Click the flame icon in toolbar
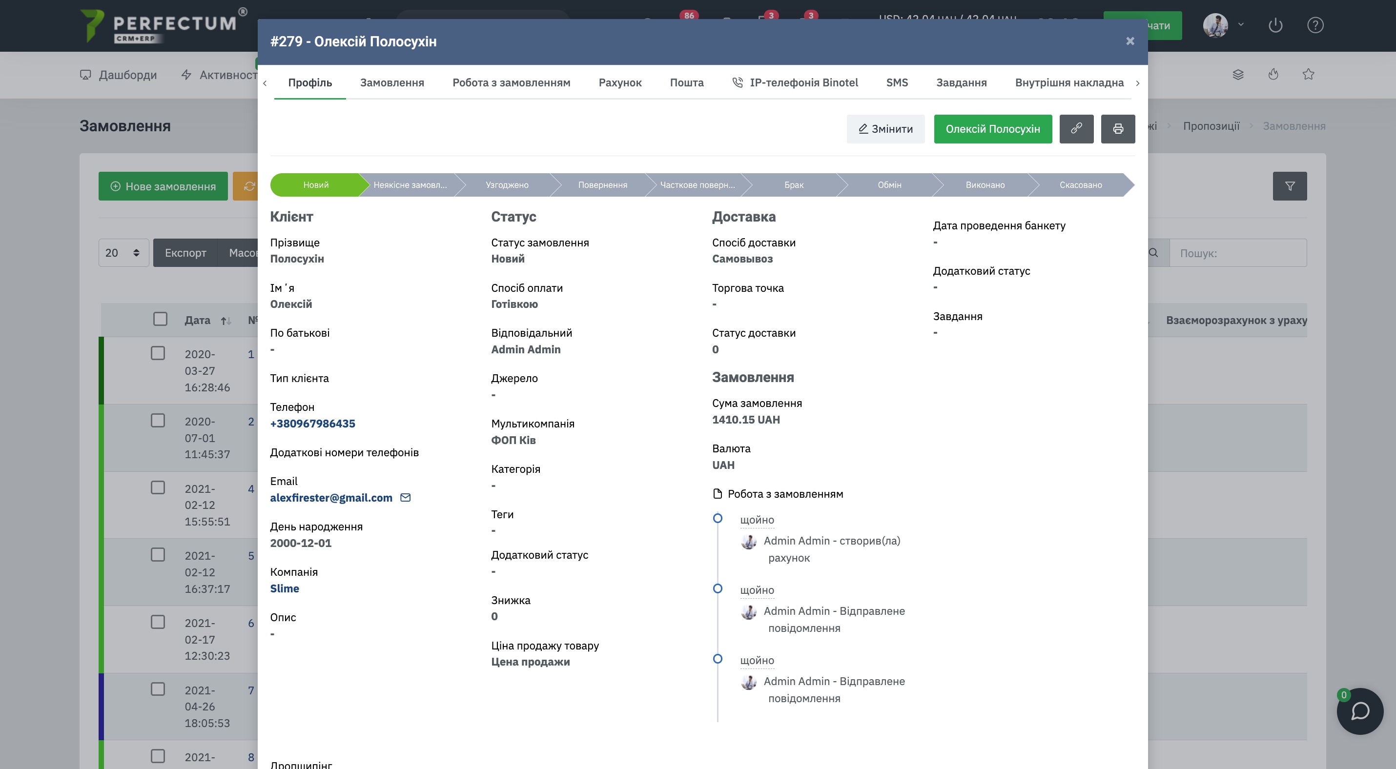The width and height of the screenshot is (1396, 769). (1273, 74)
